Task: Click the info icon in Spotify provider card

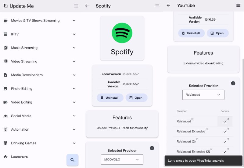Action: pyautogui.click(x=152, y=148)
